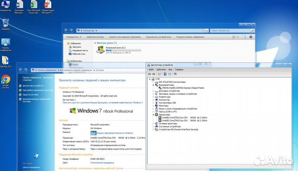Viewport: 298px width, 171px height.
Task: Click Back arrow in Device Manager toolbar
Action: tap(149, 74)
